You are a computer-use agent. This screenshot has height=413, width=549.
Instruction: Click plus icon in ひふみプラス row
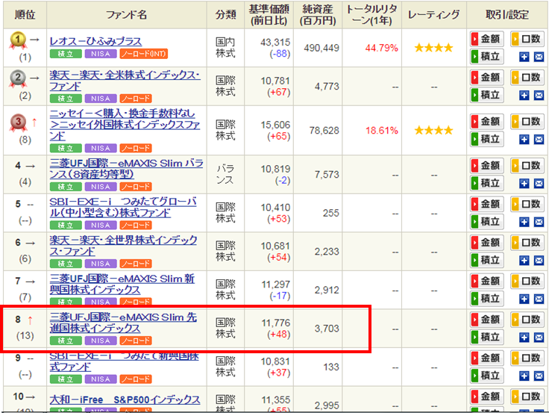(x=524, y=57)
